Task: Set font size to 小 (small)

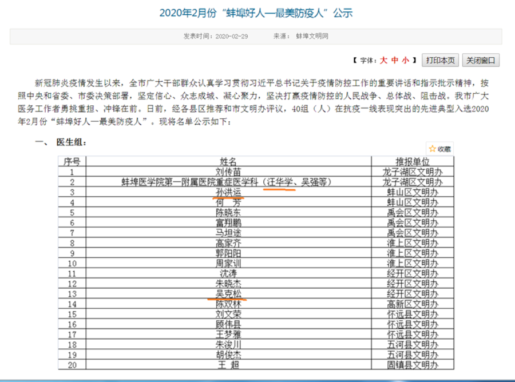Action: pyautogui.click(x=405, y=60)
